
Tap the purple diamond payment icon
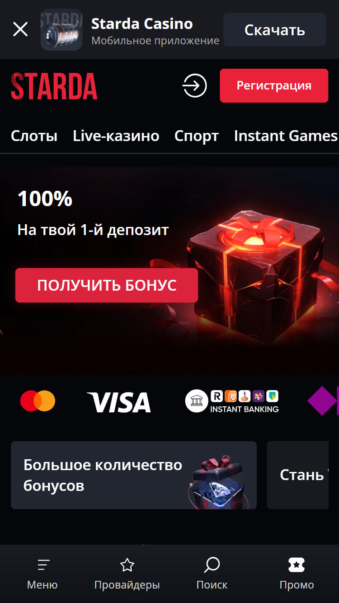tap(323, 401)
